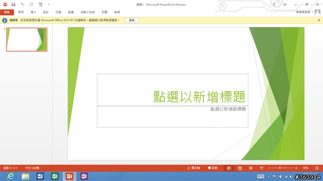Screen dimensions: 323x181
Task: Open Excel from the taskbar
Action: tap(55, 176)
